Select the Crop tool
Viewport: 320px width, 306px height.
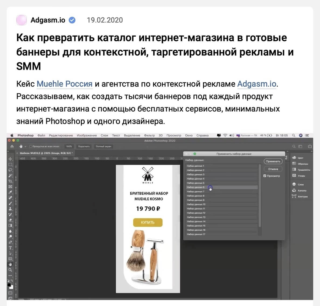click(10, 181)
